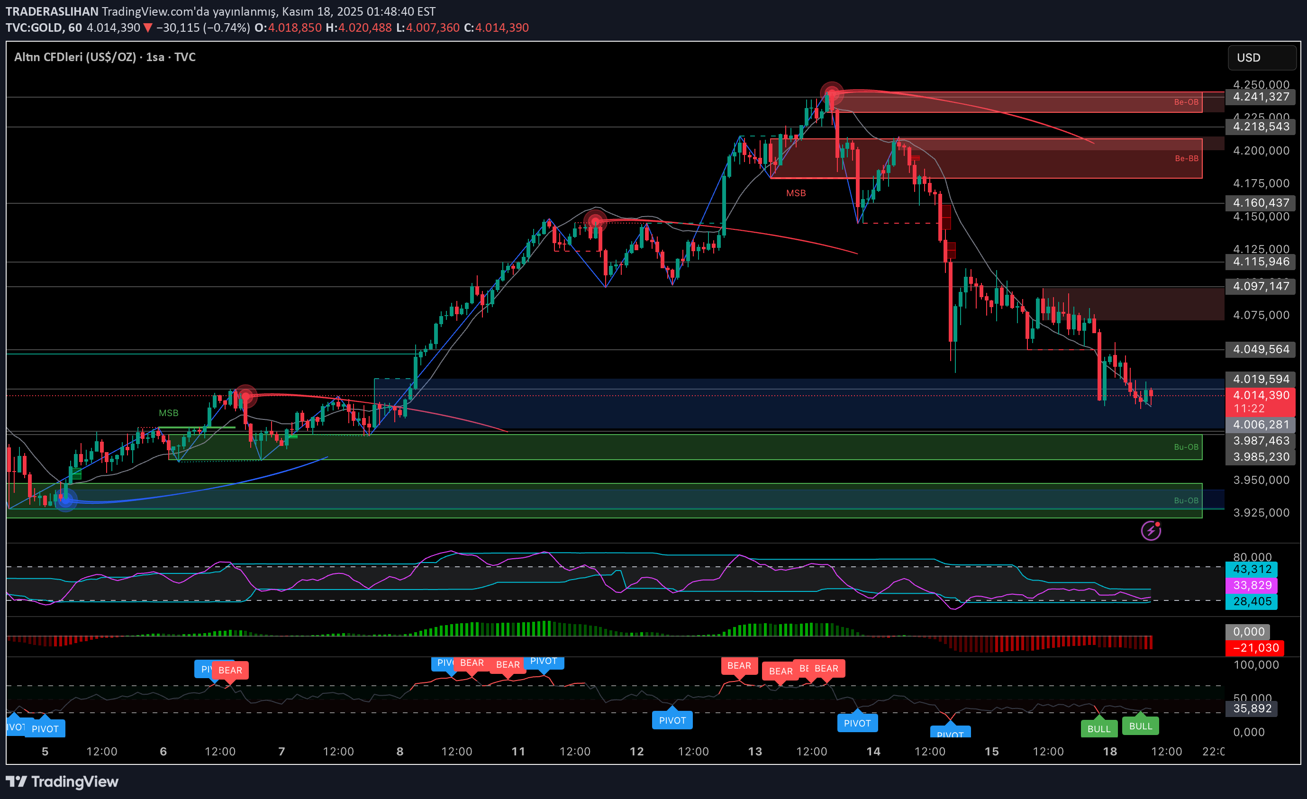Click the purple lightning bolt icon
Image resolution: width=1307 pixels, height=799 pixels.
point(1151,531)
